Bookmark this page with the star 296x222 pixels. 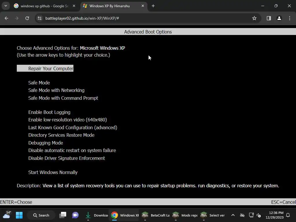(x=254, y=18)
